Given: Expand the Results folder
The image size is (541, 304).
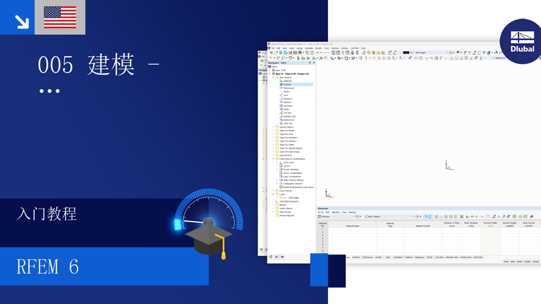Looking at the screenshot, I should click(273, 205).
